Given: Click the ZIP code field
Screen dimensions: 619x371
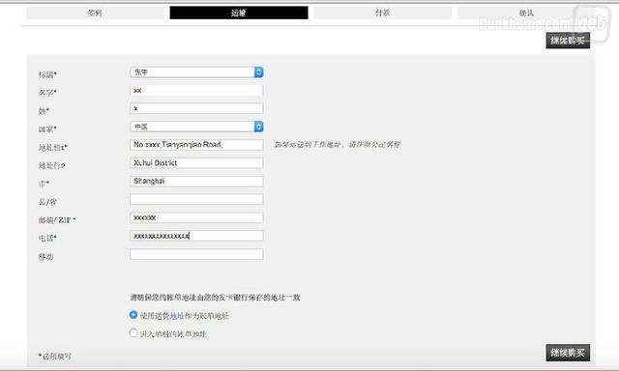Looking at the screenshot, I should [x=196, y=217].
